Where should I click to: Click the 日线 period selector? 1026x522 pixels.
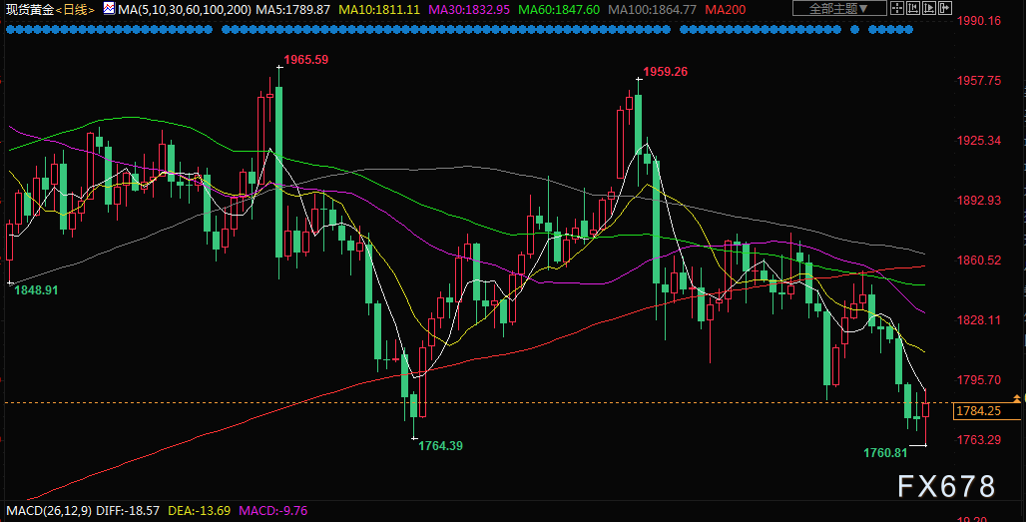click(76, 9)
